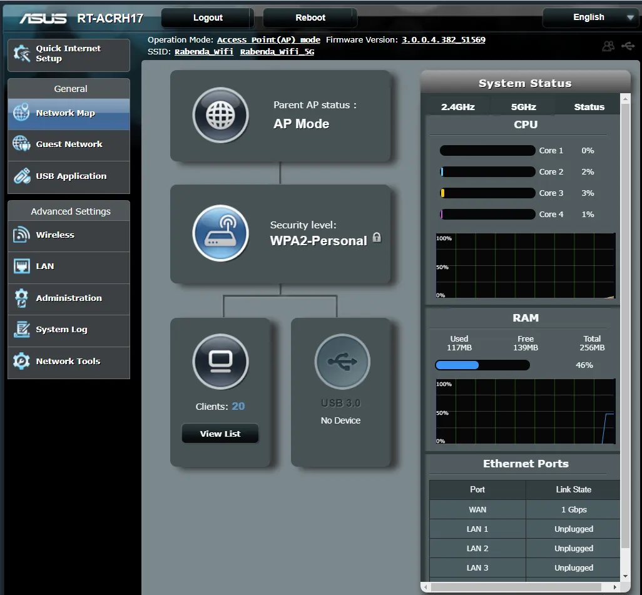This screenshot has height=595, width=642.
Task: Select the Parent AP globe icon
Action: tap(221, 115)
